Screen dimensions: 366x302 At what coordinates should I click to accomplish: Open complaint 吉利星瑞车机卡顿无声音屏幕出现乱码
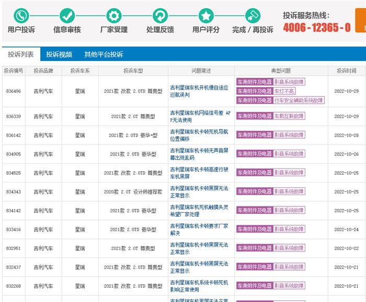[199, 154]
